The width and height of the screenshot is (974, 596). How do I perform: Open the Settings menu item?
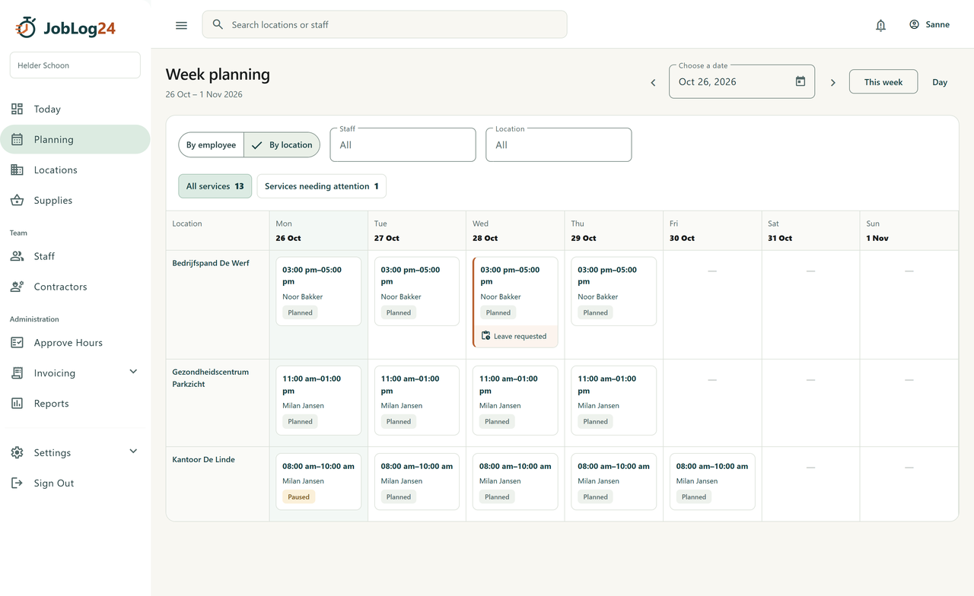tap(75, 452)
